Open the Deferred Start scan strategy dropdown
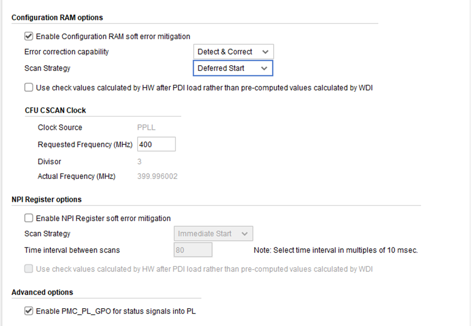This screenshot has height=326, width=471. coord(233,69)
